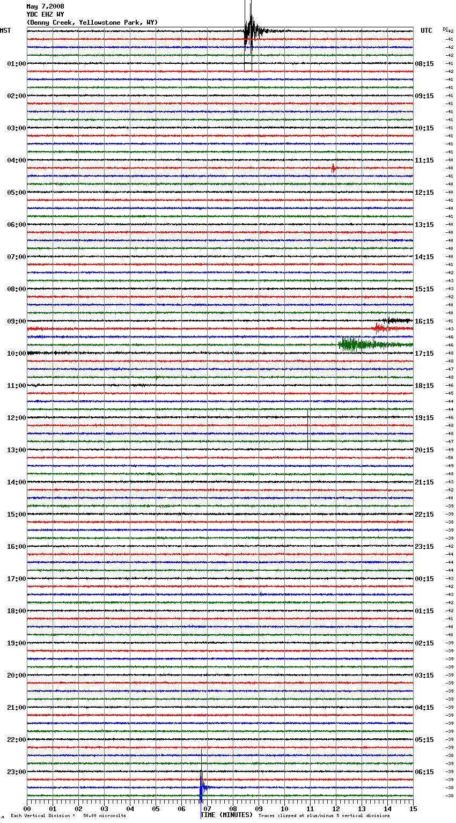Click the 11:00 MST row label
This screenshot has width=456, height=823.
pos(16,386)
